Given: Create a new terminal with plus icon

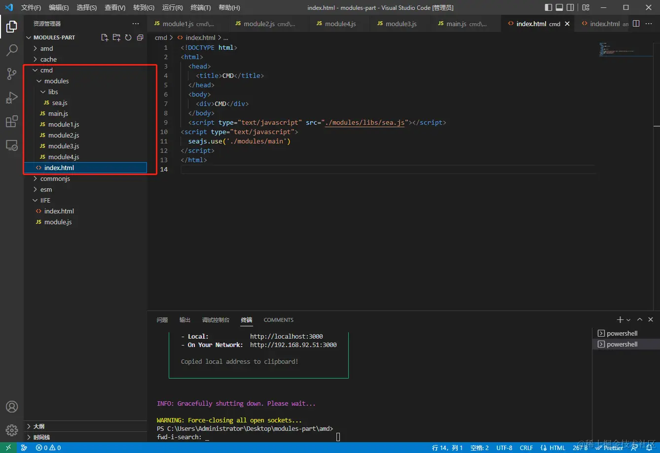Looking at the screenshot, I should coord(621,320).
